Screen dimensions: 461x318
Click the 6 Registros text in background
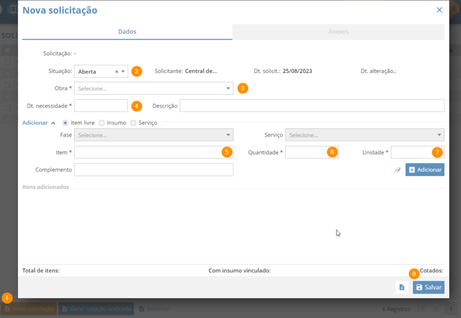pos(396,309)
